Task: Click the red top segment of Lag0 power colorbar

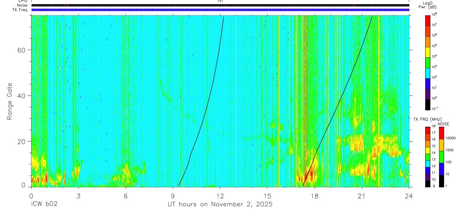Action: [427, 20]
